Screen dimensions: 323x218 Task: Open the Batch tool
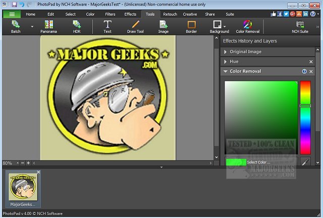(x=16, y=27)
